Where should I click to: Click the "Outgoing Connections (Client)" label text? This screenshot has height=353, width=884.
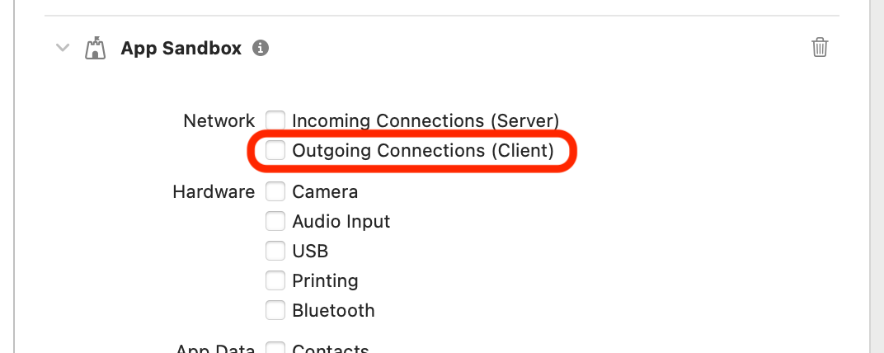click(423, 151)
